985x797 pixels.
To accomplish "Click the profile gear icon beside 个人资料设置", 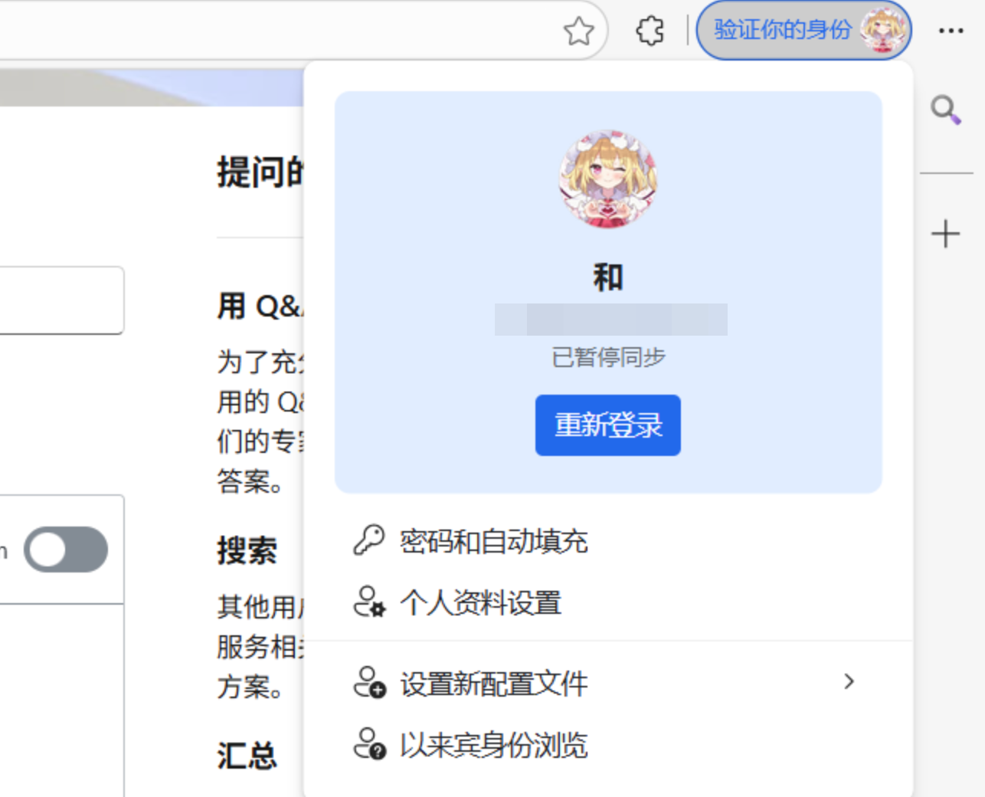I will (371, 603).
